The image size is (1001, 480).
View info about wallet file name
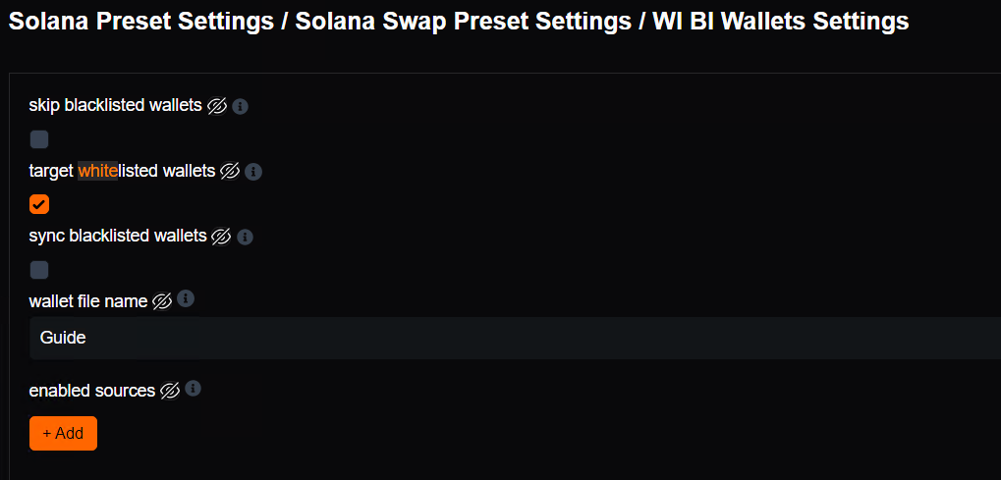click(186, 298)
